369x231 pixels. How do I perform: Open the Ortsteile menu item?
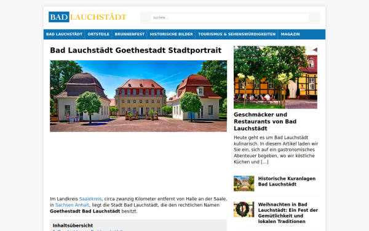98,34
